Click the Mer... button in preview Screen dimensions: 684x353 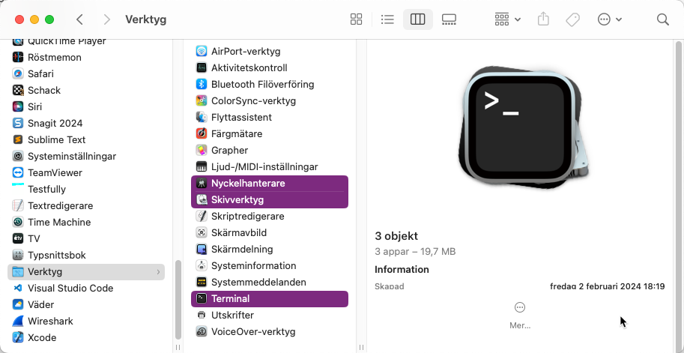519,316
